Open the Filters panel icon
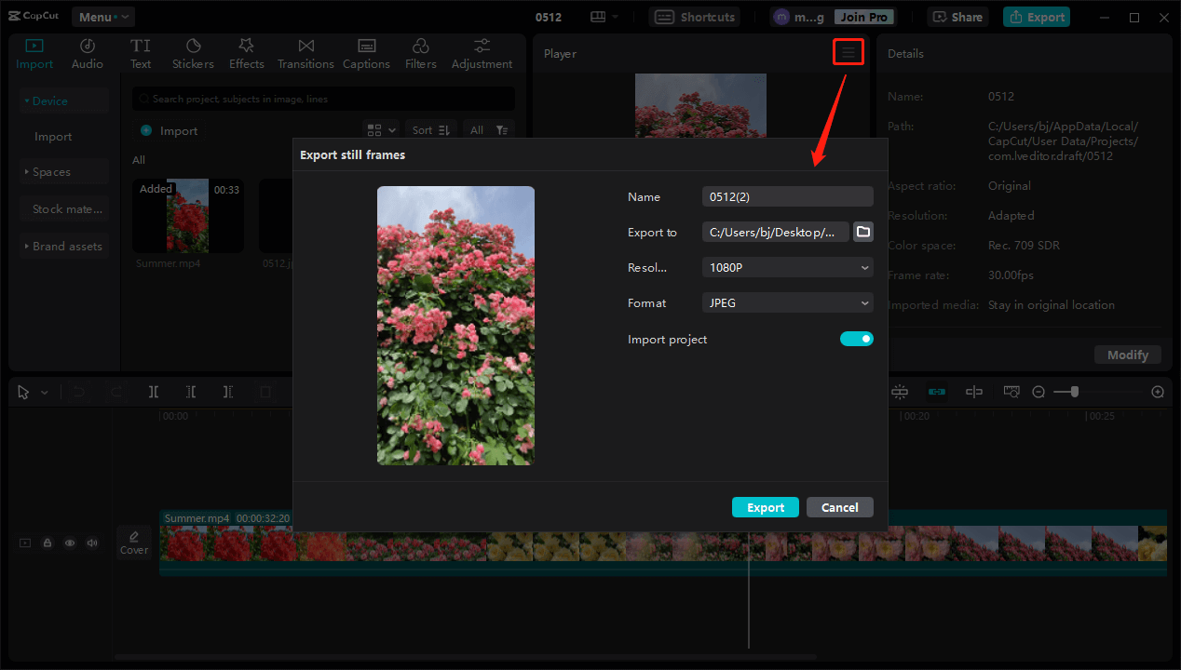The image size is (1181, 670). point(420,53)
